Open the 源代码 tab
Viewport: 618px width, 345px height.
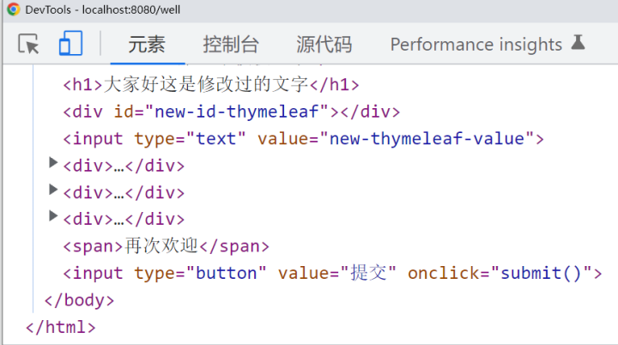coord(324,44)
